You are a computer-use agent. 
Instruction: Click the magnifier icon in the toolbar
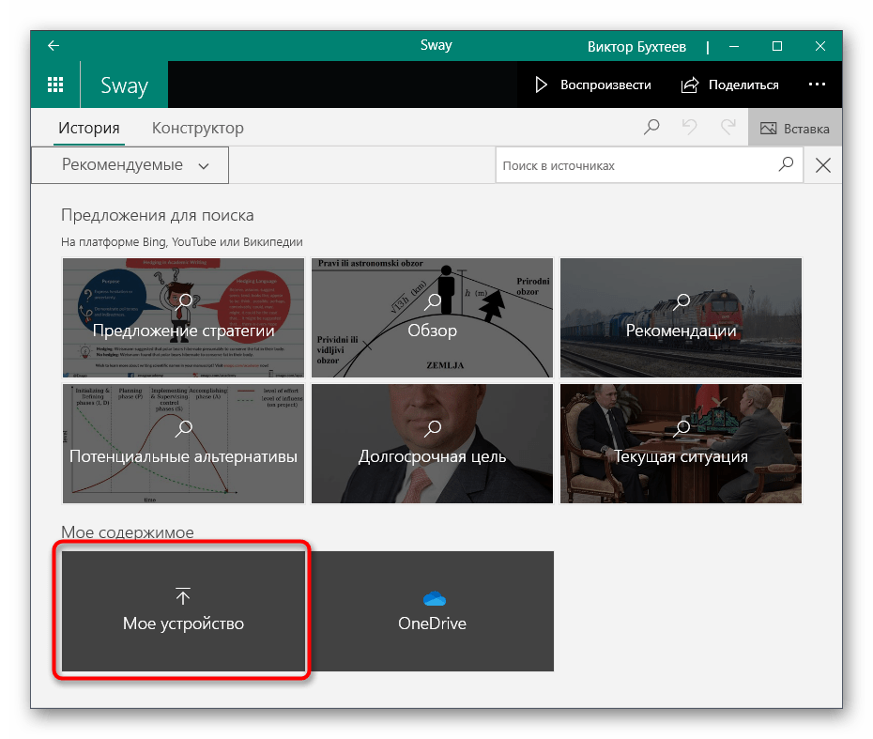pyautogui.click(x=651, y=128)
